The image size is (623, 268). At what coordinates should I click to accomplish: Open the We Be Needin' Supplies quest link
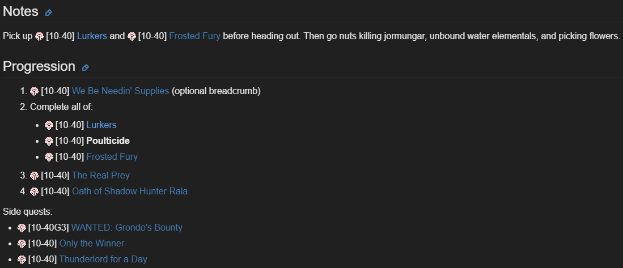[120, 91]
